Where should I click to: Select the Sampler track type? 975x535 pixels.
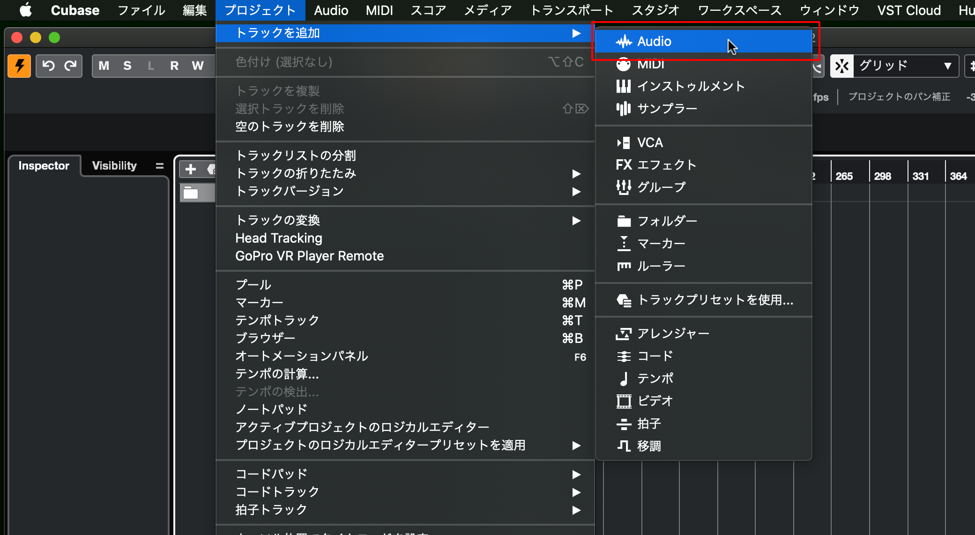click(666, 109)
